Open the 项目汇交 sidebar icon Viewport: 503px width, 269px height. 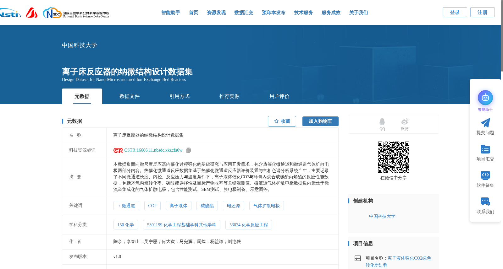[485, 149]
